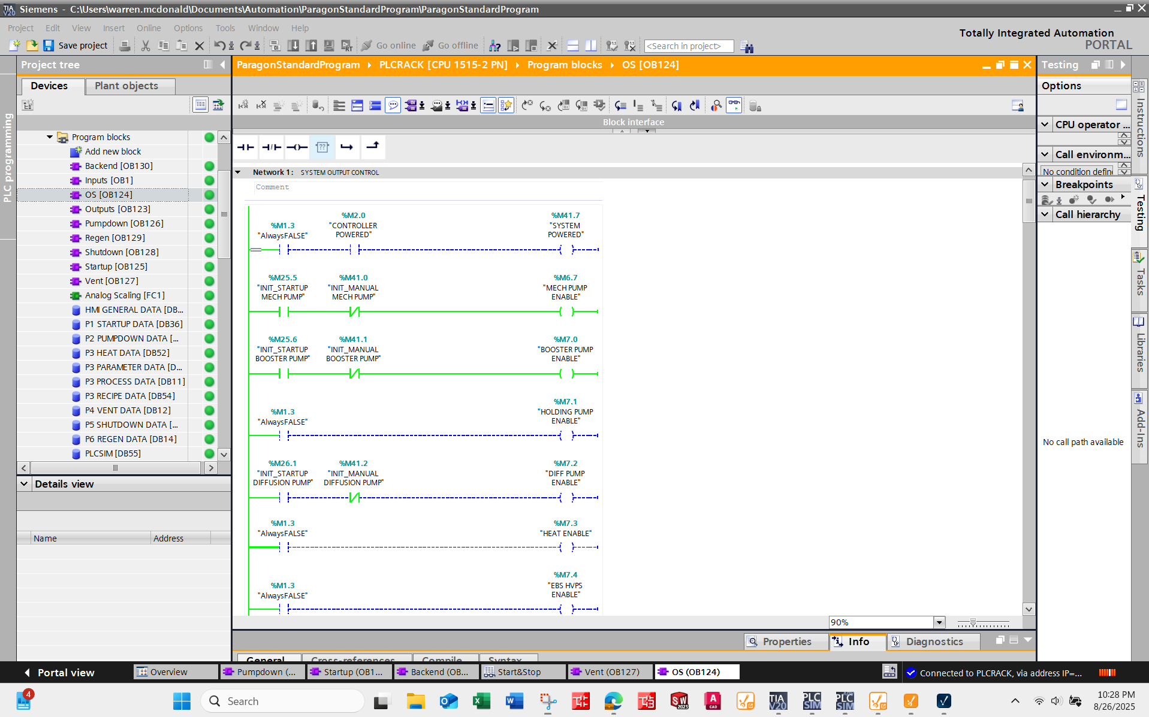Viewport: 1149px width, 717px height.
Task: Open the Info tab
Action: 858,642
